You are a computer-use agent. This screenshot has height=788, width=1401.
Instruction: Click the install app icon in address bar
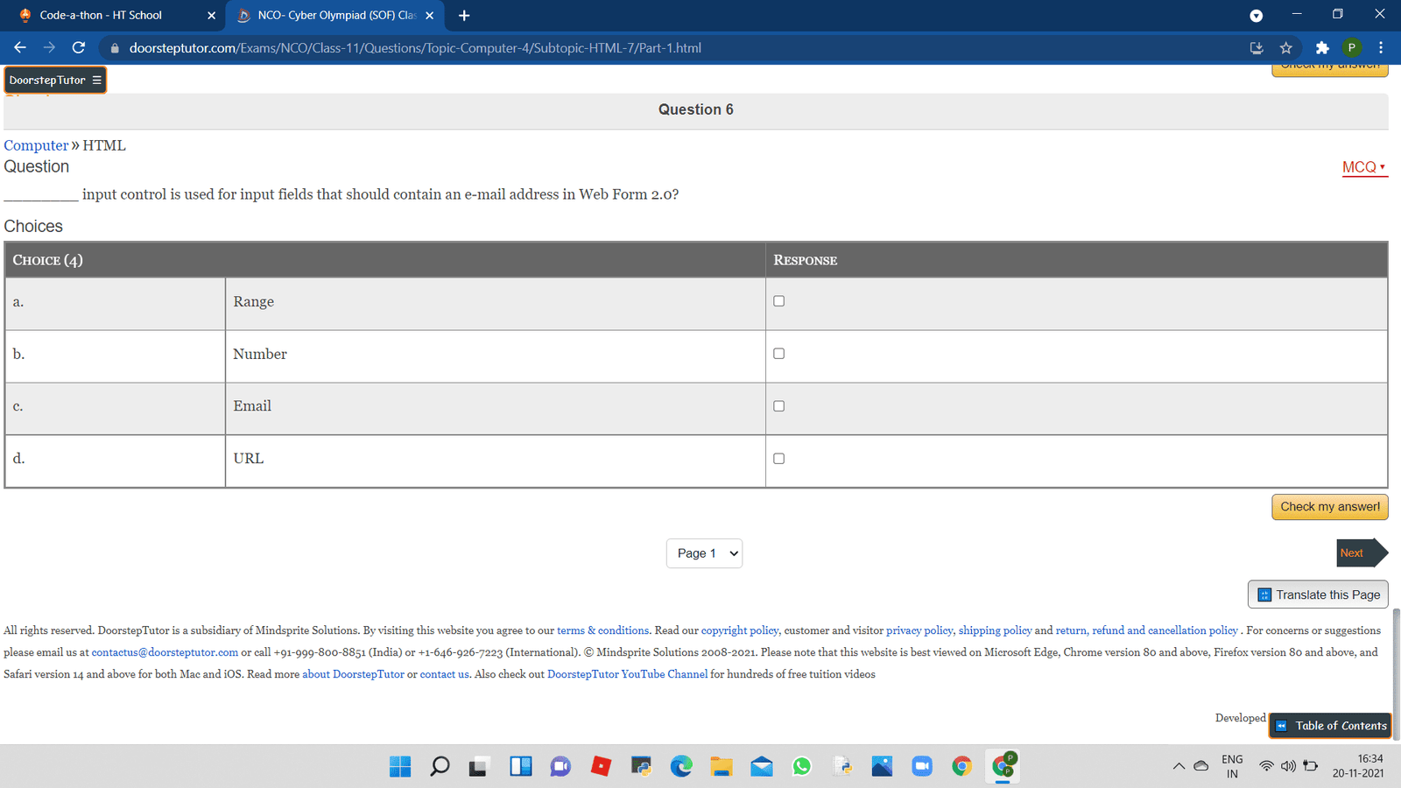click(x=1257, y=48)
